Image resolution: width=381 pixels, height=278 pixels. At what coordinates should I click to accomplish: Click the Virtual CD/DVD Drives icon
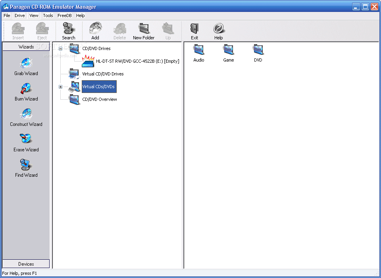click(74, 74)
